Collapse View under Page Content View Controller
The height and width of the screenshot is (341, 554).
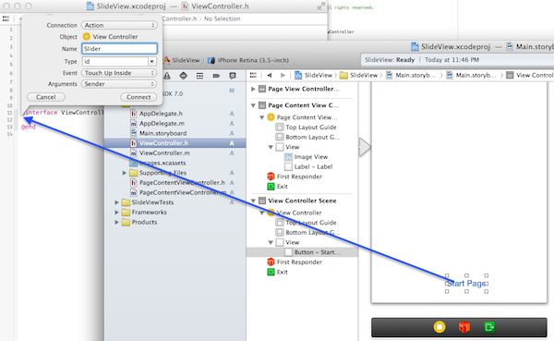[271, 147]
